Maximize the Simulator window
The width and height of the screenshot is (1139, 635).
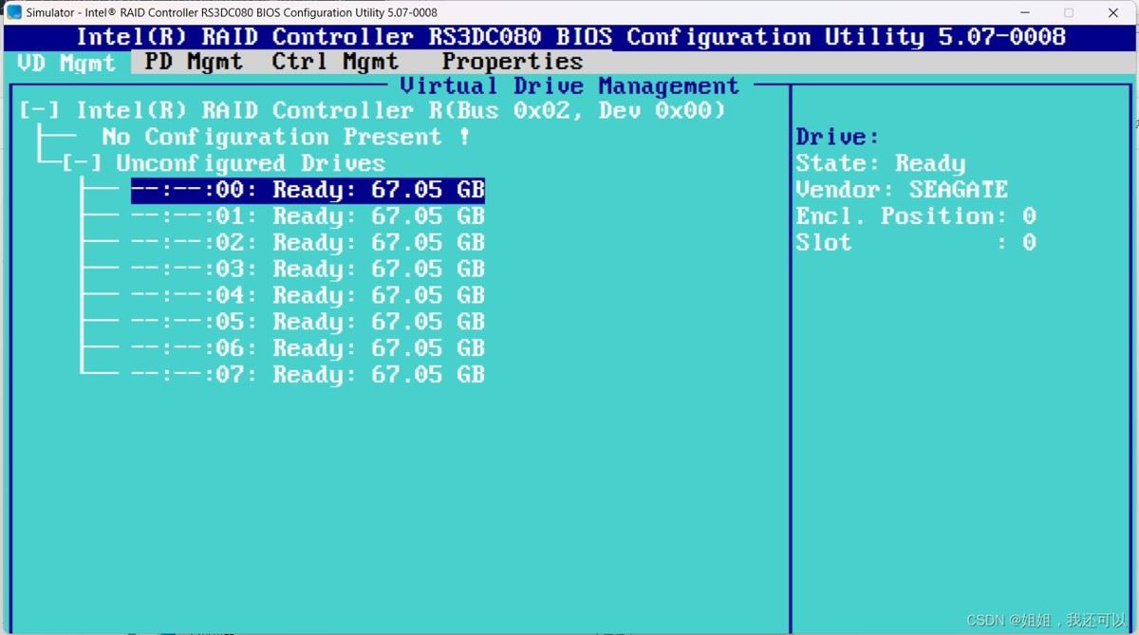1069,12
